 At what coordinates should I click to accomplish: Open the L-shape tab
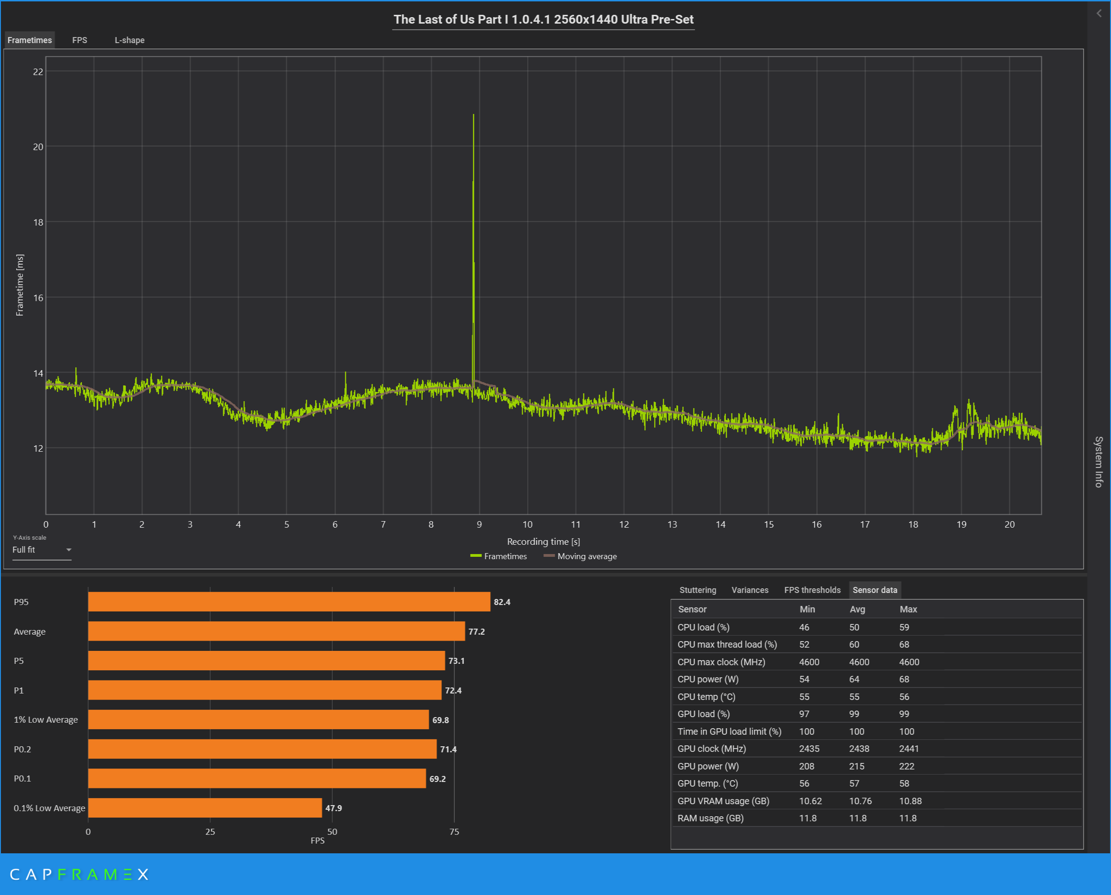[129, 40]
